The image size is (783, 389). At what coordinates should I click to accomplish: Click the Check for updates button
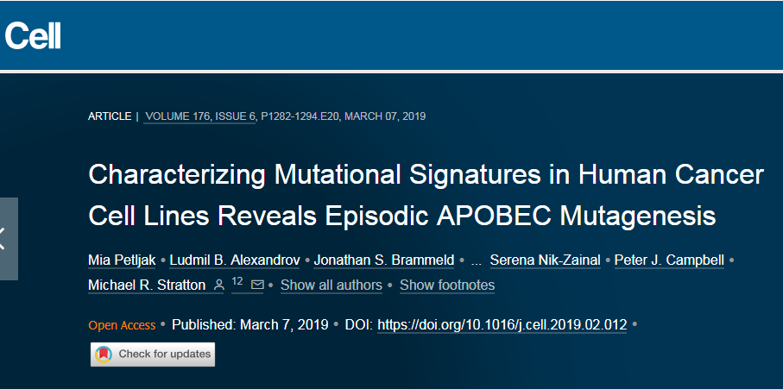(x=153, y=354)
